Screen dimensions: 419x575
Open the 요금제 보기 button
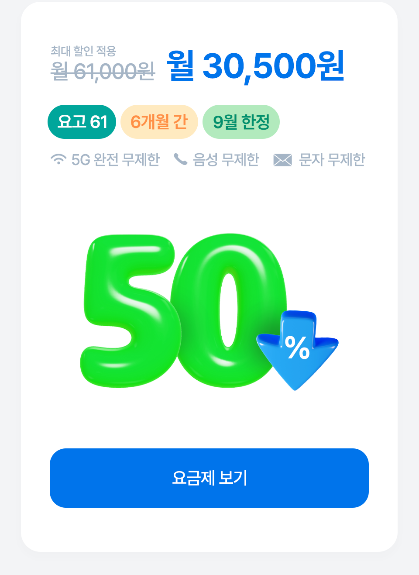tap(209, 478)
